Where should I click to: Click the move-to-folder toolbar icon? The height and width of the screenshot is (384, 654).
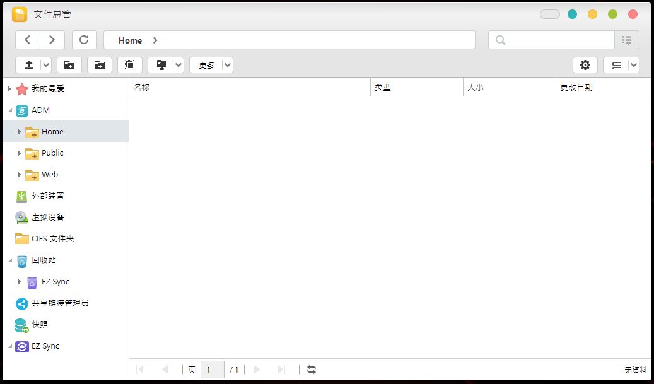coord(99,65)
